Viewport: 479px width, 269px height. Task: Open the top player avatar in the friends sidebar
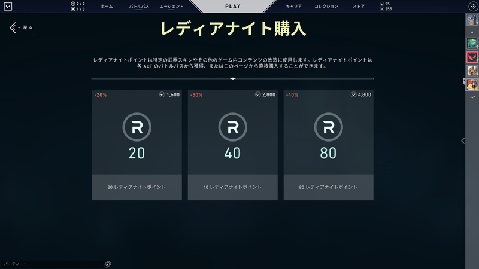point(472,20)
